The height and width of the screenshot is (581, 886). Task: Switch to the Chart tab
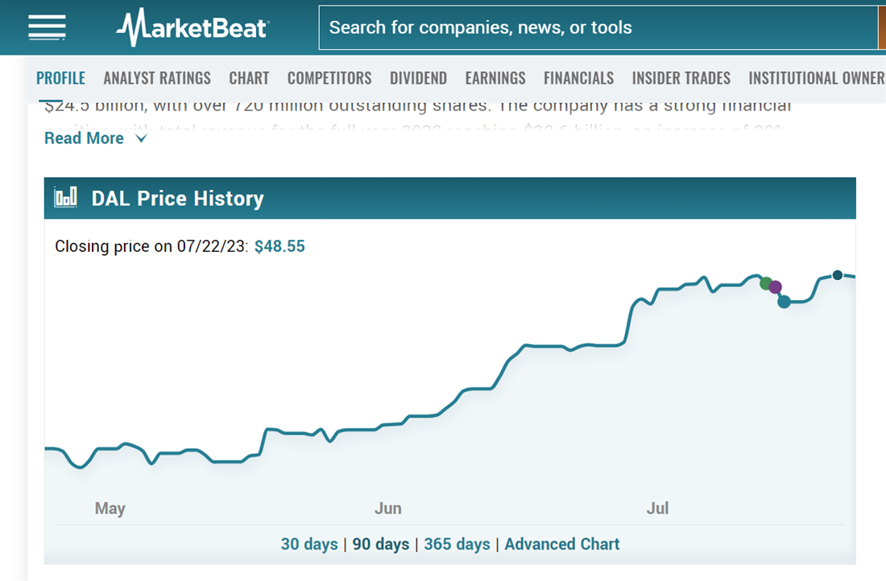[x=249, y=78]
